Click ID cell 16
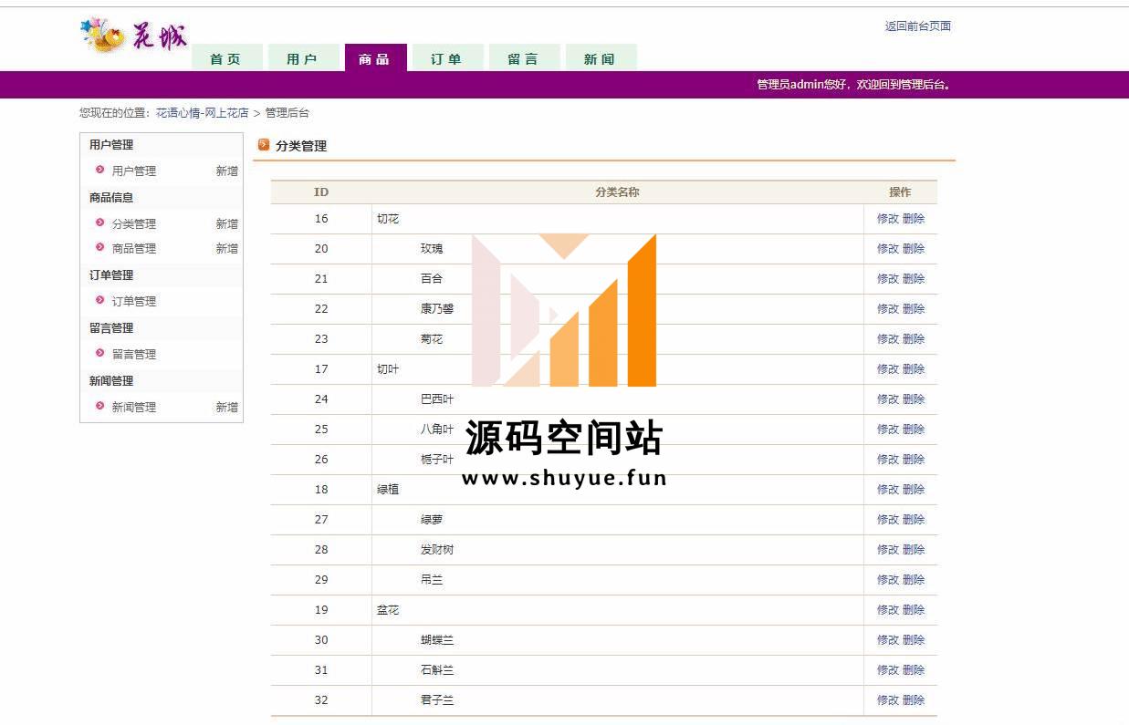Viewport: 1129px width, 725px height. [321, 219]
